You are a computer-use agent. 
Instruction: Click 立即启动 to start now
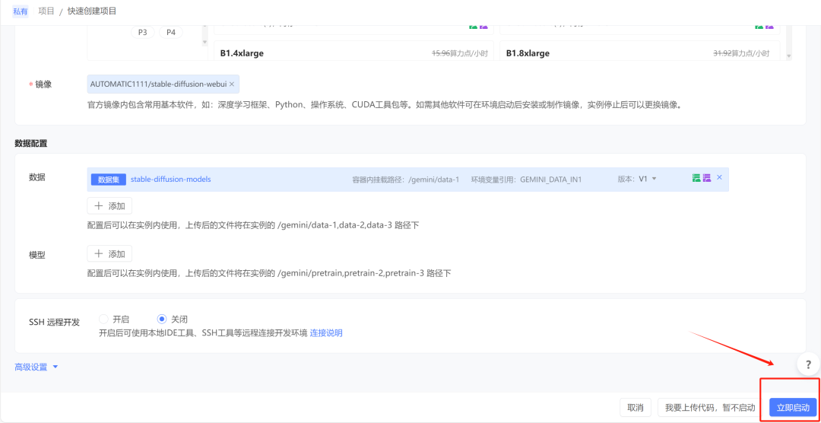793,407
